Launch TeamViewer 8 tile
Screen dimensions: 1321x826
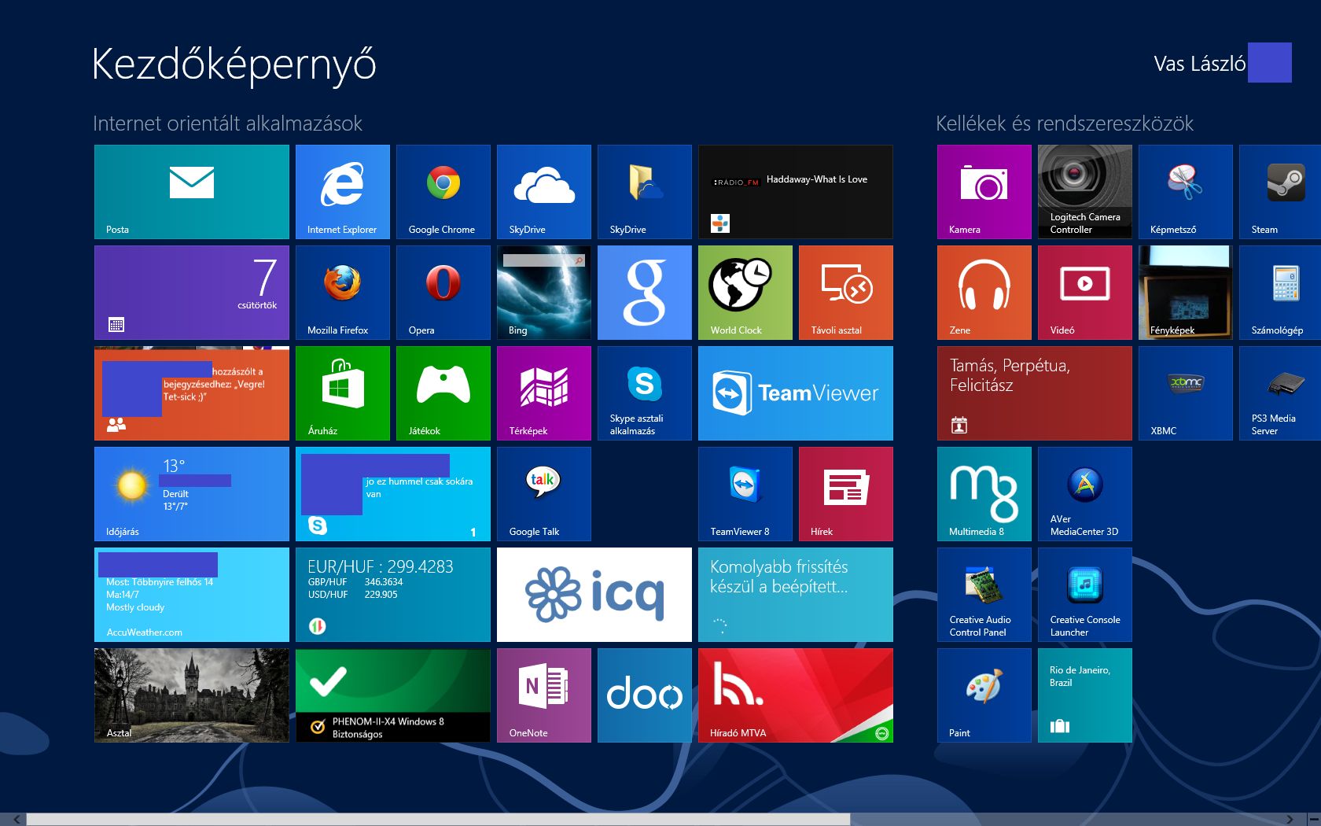click(x=745, y=494)
